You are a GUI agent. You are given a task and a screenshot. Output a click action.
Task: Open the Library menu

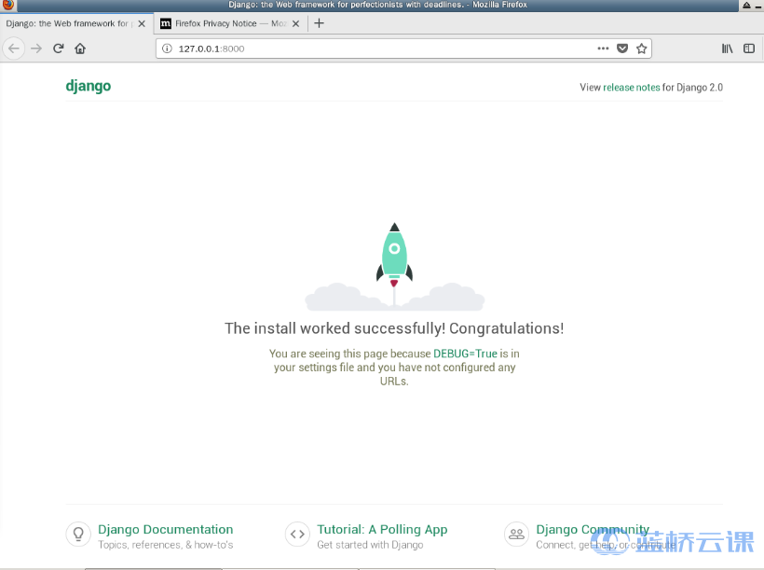(x=727, y=49)
